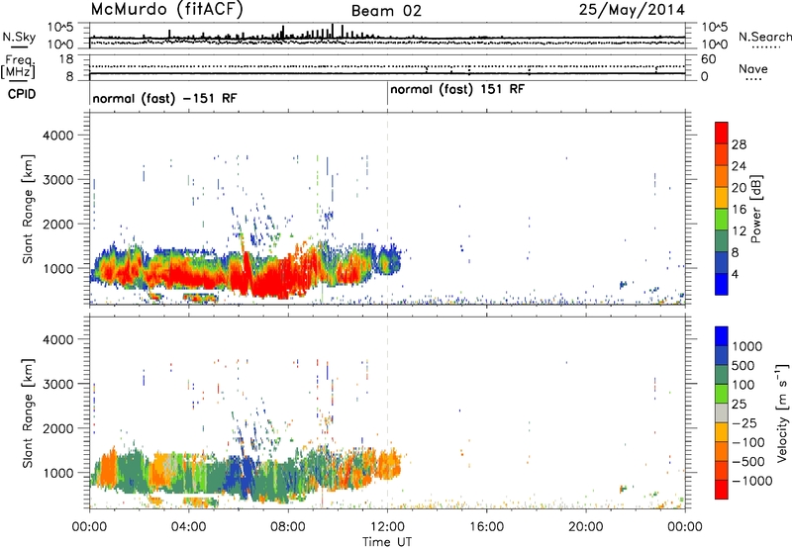Click the blue bottom of Power colorbar
Image resolution: width=792 pixels, height=548 pixels.
(x=722, y=284)
